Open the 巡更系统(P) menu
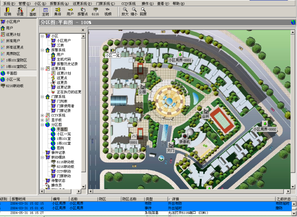This screenshot has height=217, width=297. coord(82,3)
